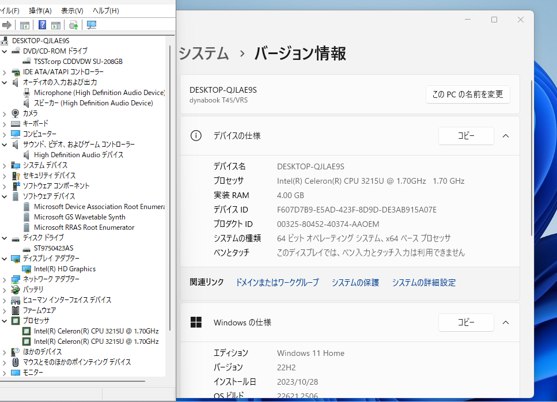Click the system devices folder icon
Image resolution: width=557 pixels, height=402 pixels.
point(16,165)
